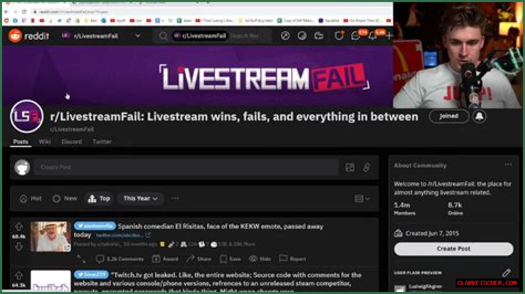This screenshot has width=525, height=294.
Task: Expand the This Year time range dropdown
Action: tap(141, 199)
